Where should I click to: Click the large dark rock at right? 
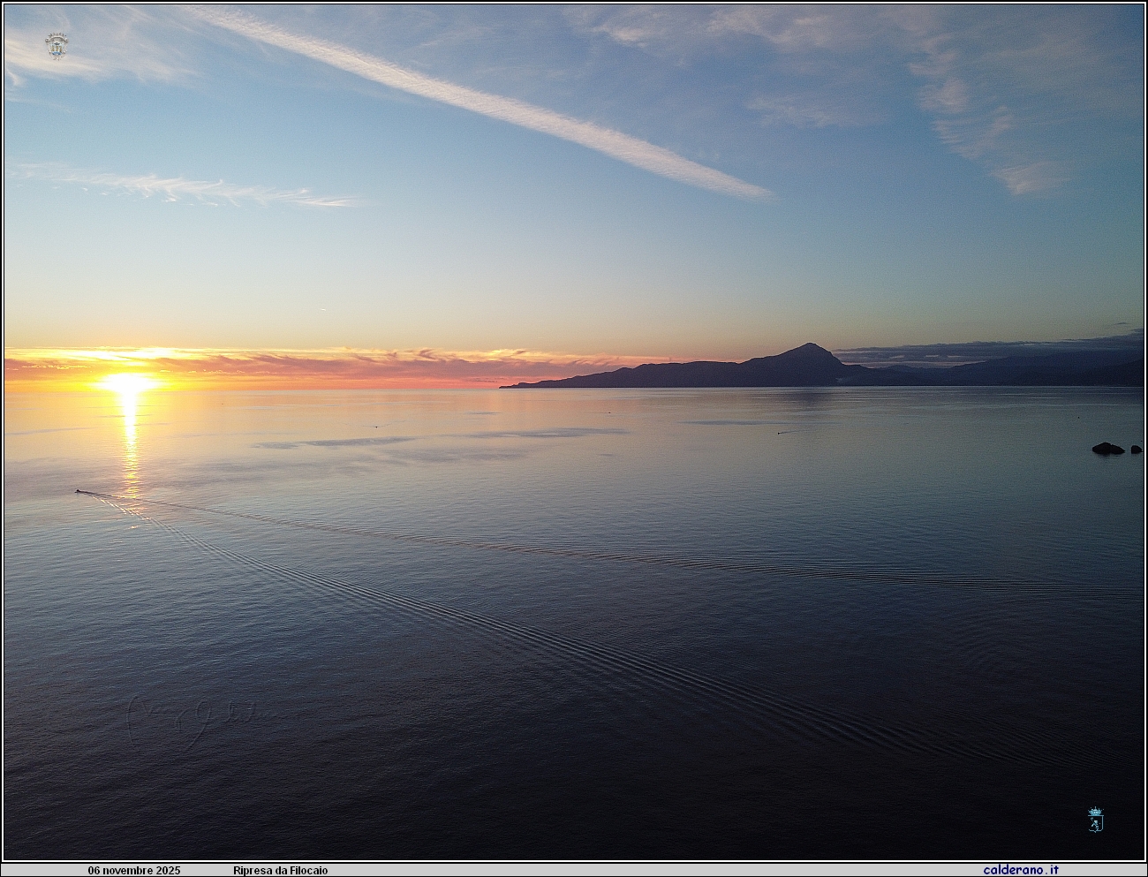(x=1107, y=449)
